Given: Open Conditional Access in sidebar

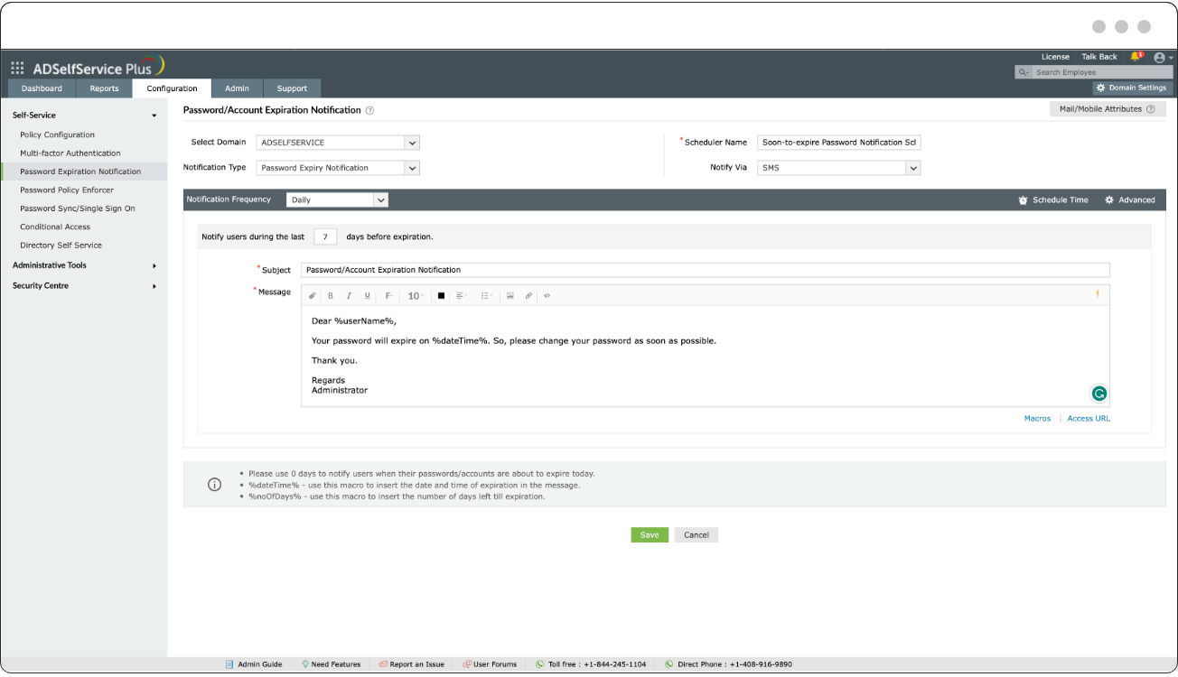Looking at the screenshot, I should tap(55, 227).
